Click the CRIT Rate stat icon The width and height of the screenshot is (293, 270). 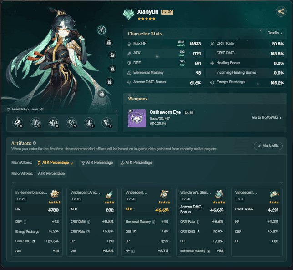coord(212,44)
